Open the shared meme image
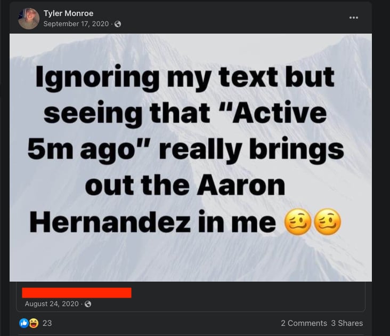390x336 pixels. coord(191,157)
